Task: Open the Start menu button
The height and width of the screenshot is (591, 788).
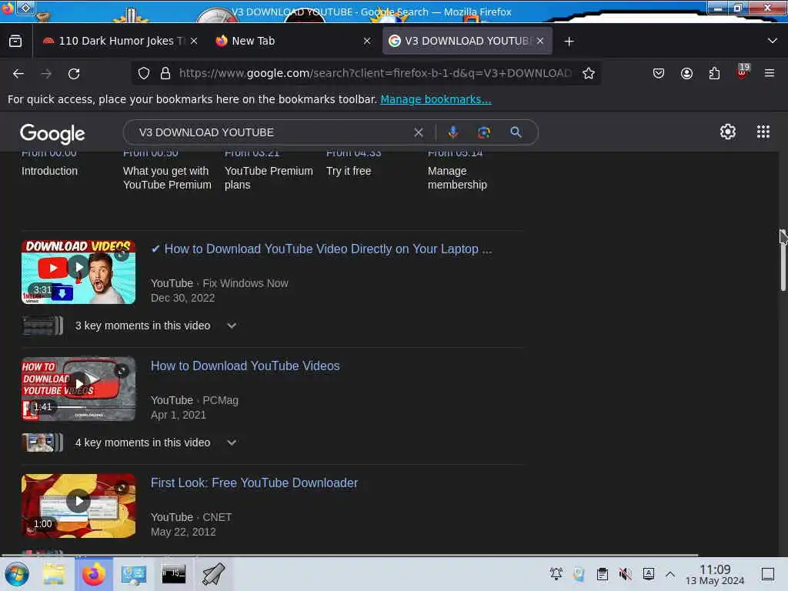Action: pos(17,574)
